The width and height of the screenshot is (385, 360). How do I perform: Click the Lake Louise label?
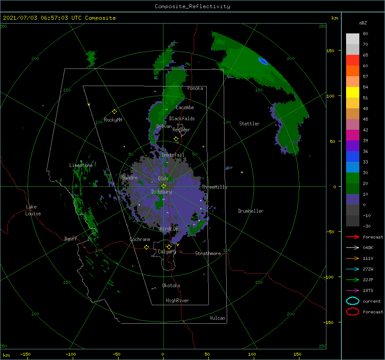tap(33, 210)
